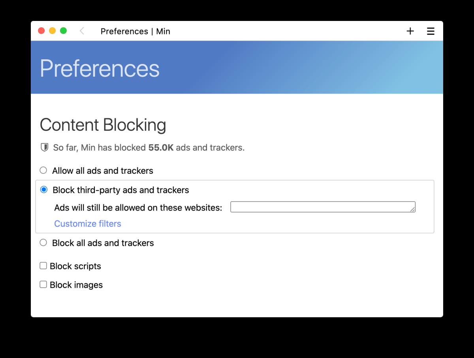Click the Content Blocking section heading

(103, 125)
